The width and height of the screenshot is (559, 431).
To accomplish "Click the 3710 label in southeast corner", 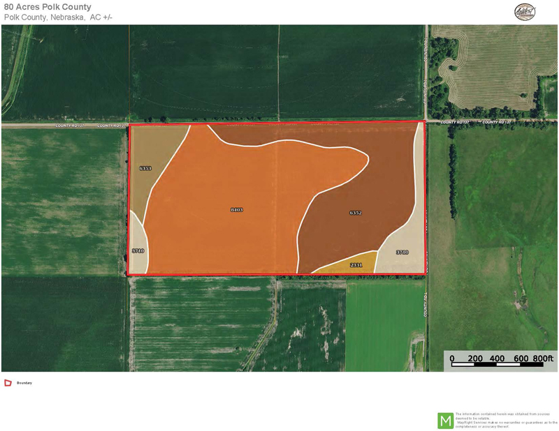I will click(x=402, y=252).
